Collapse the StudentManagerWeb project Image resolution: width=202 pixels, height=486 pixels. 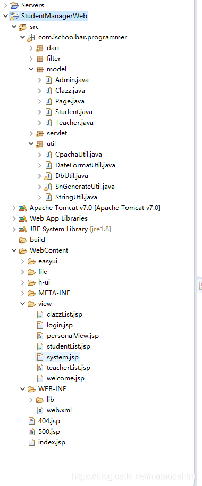[x=5, y=16]
